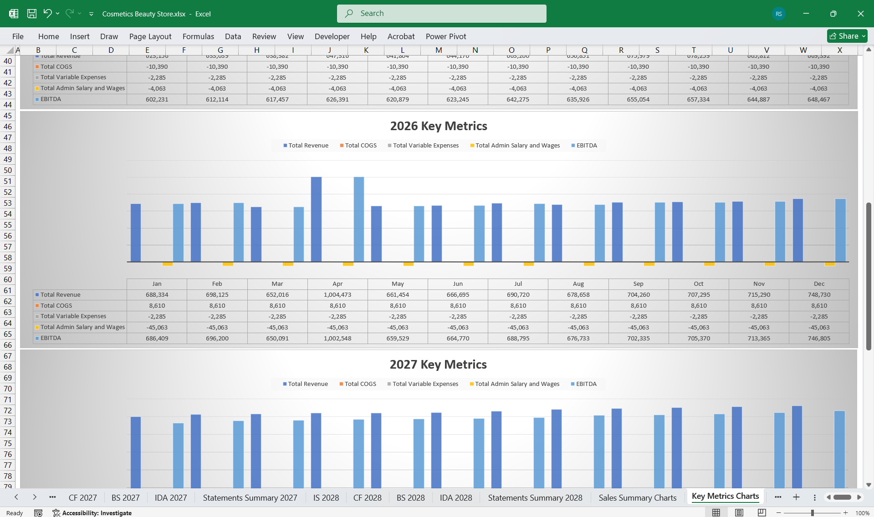Switch to the BS 2027 sheet
The width and height of the screenshot is (874, 517).
point(126,498)
